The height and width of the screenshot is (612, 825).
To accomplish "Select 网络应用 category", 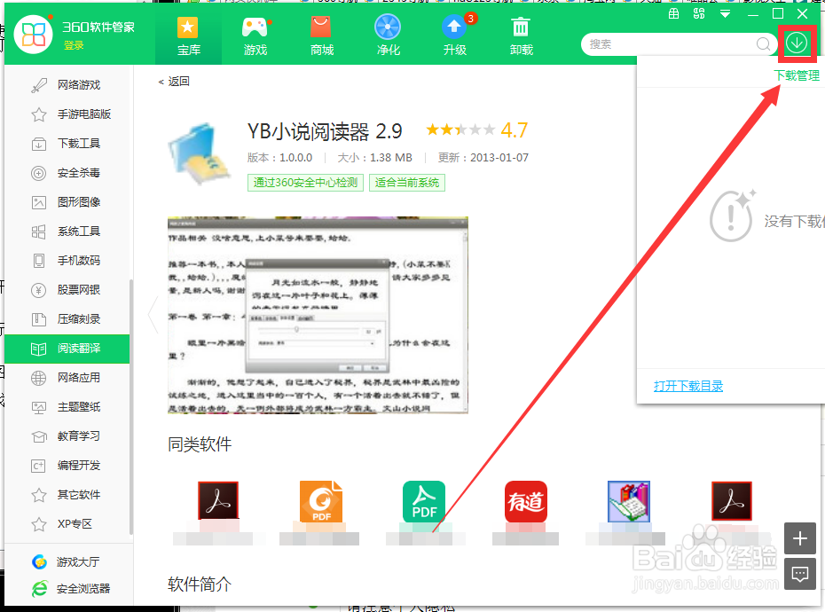I will 67,378.
